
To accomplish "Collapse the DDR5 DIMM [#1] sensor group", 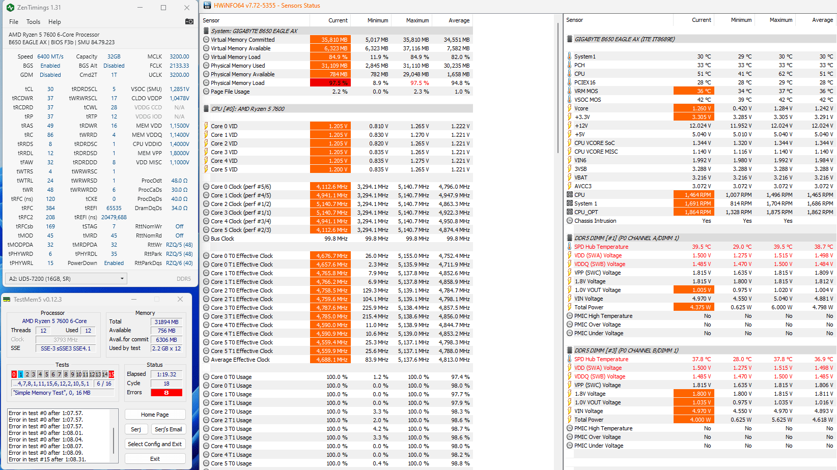I will (x=570, y=238).
